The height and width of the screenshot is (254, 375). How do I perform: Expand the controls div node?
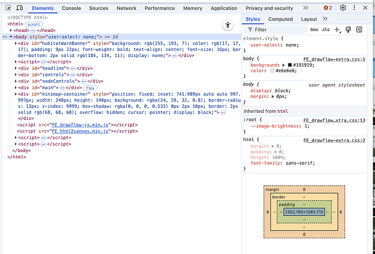pos(16,74)
